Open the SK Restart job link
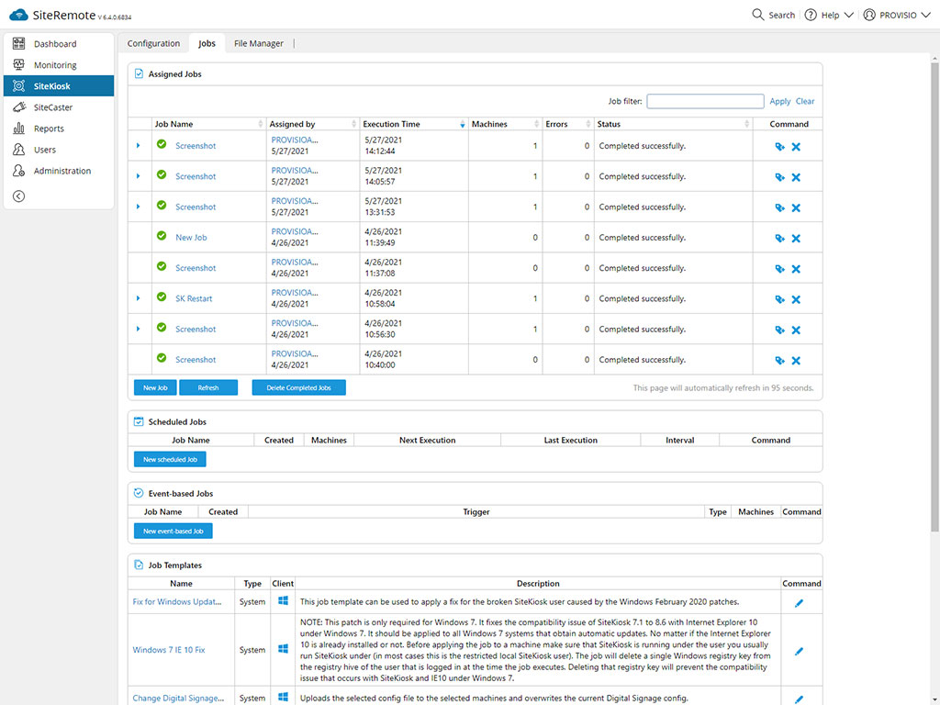The height and width of the screenshot is (705, 940). click(x=194, y=298)
